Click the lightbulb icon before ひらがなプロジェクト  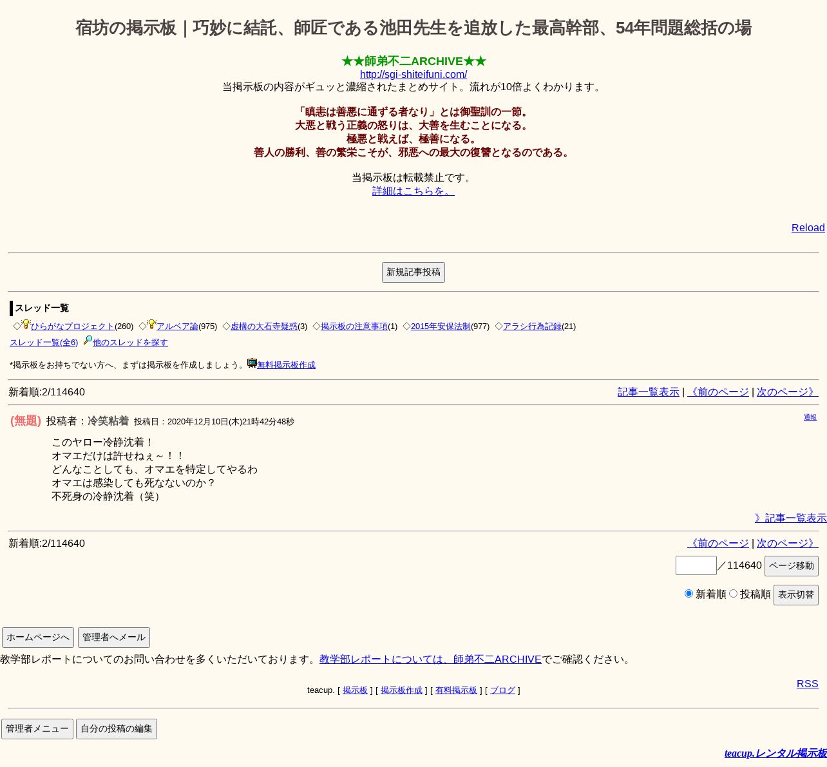(26, 325)
